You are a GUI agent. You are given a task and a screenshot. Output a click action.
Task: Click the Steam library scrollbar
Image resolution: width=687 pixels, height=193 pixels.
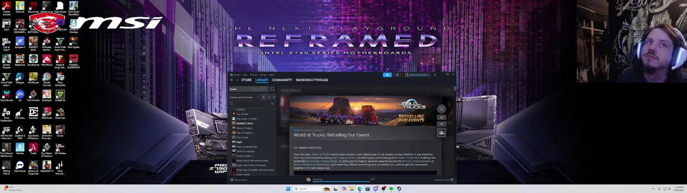tap(455, 88)
